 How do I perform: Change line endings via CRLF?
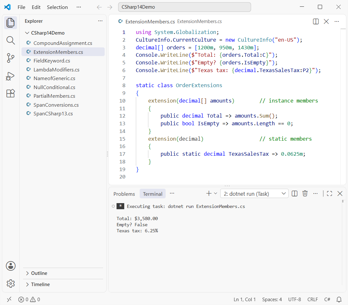(x=312, y=300)
